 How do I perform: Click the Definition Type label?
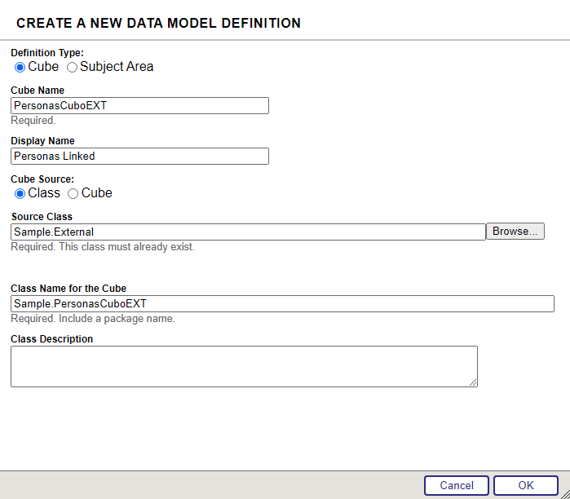47,53
